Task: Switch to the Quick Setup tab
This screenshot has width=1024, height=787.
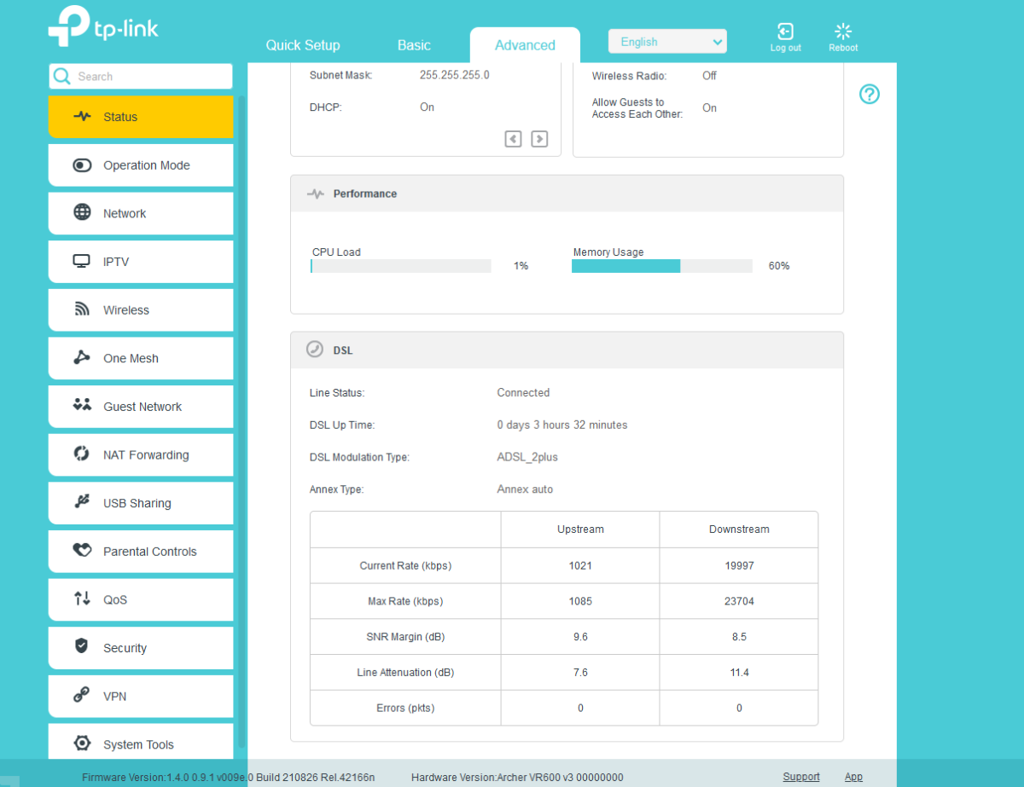Action: click(x=302, y=45)
